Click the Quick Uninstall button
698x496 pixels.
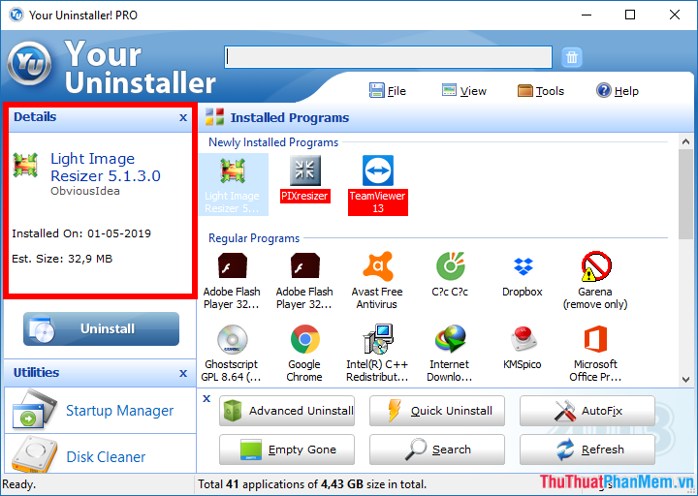tap(437, 411)
